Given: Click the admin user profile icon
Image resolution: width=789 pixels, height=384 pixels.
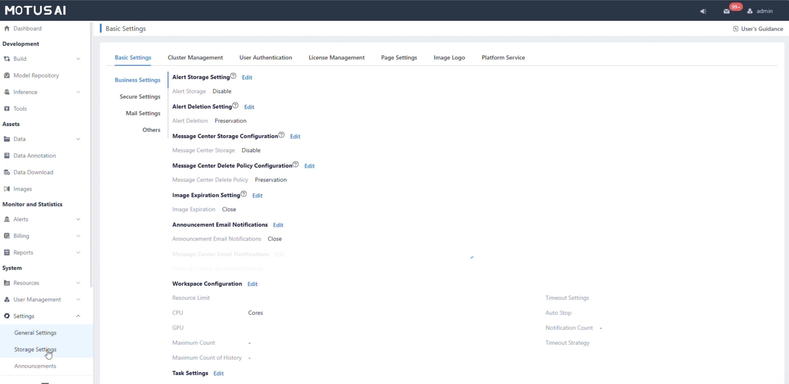Looking at the screenshot, I should tap(750, 11).
